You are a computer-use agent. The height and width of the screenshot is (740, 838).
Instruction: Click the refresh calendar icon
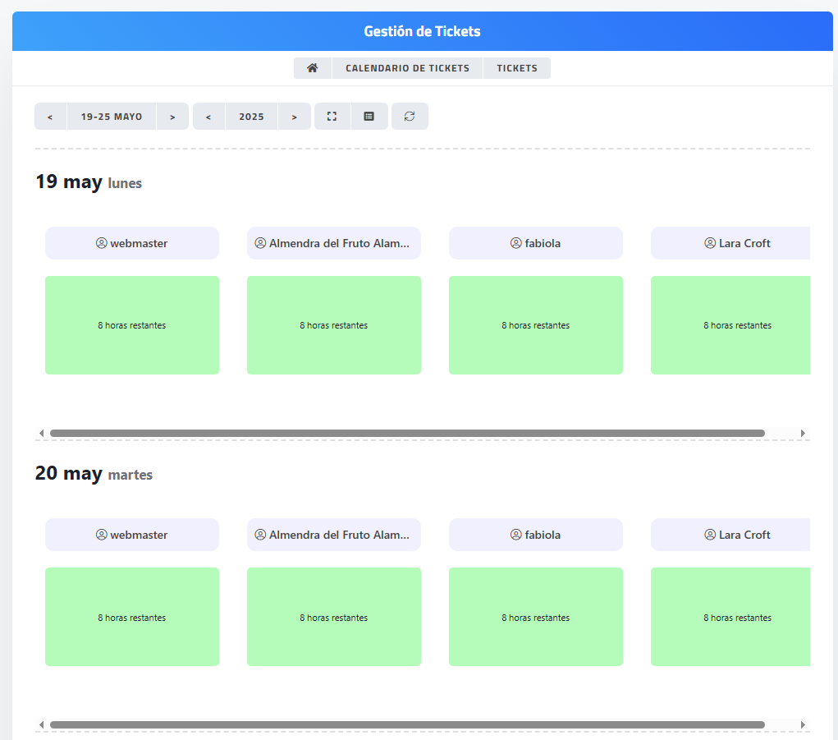click(x=410, y=117)
